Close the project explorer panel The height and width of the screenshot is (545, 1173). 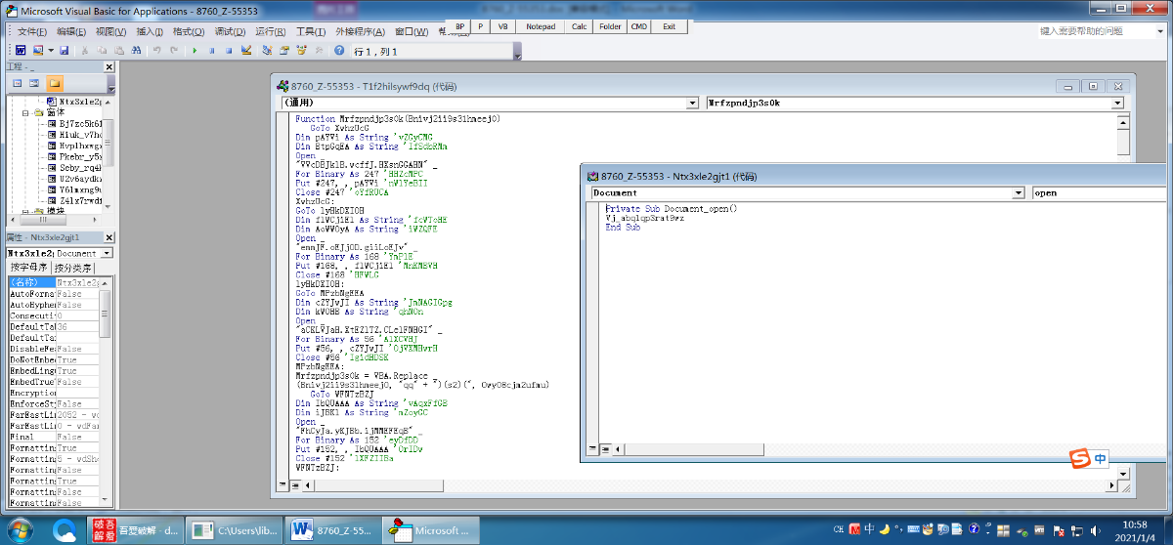click(x=110, y=66)
